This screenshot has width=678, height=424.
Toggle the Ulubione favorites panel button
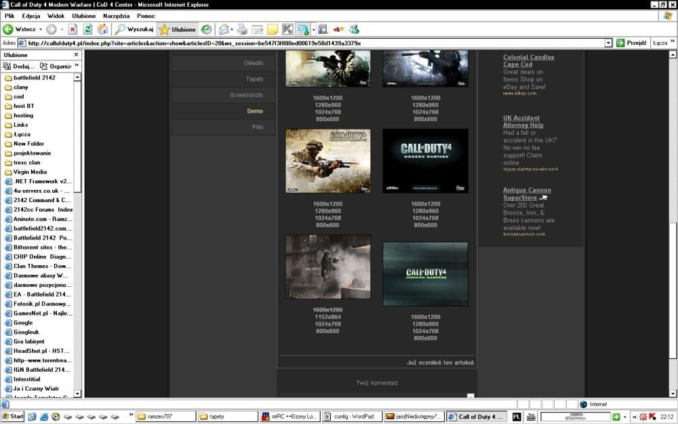pyautogui.click(x=176, y=29)
